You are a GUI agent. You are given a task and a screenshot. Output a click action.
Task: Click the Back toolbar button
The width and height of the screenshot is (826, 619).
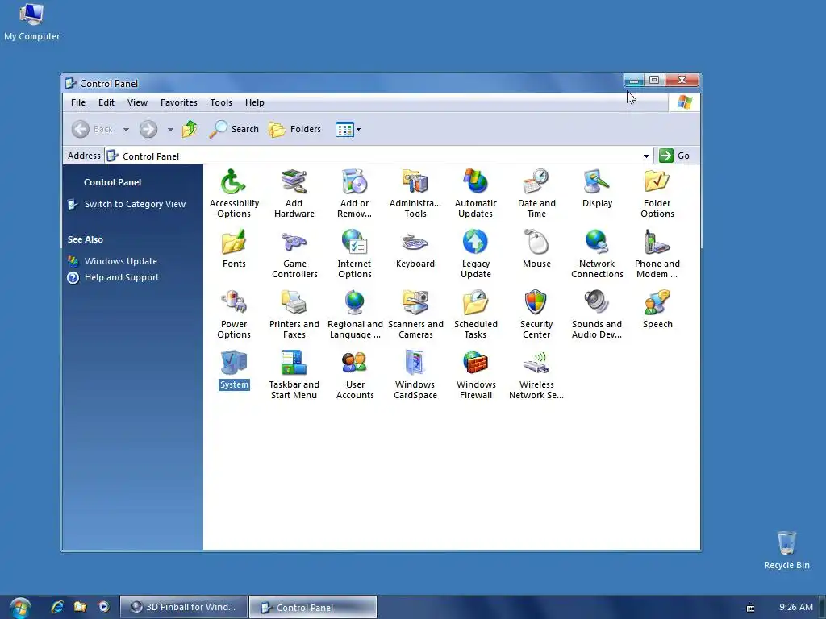pyautogui.click(x=93, y=129)
